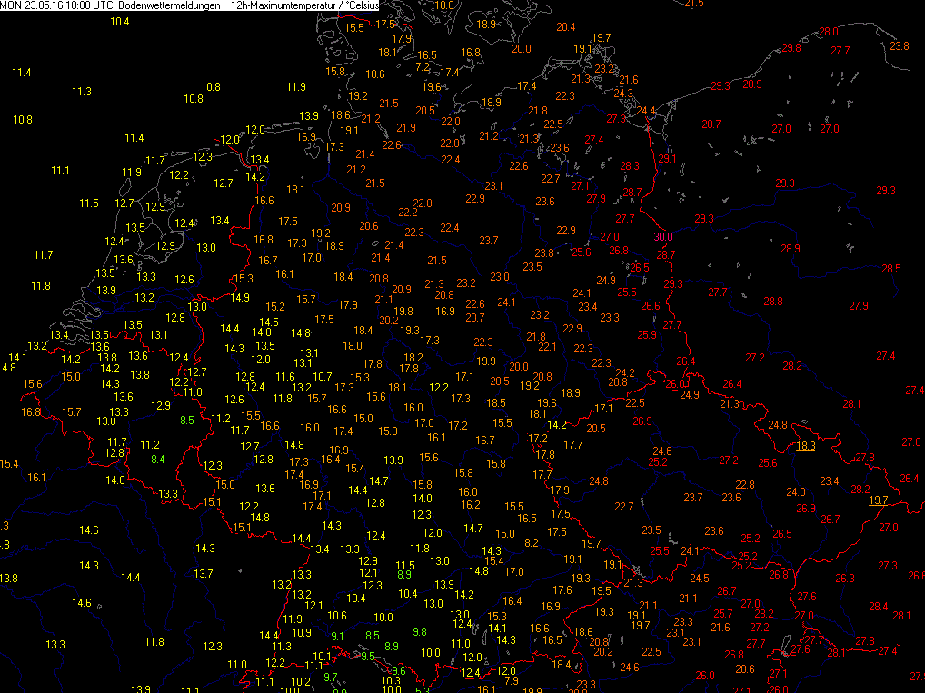925x693 pixels.
Task: Click the green 9.1 temperature value
Action: [x=336, y=636]
